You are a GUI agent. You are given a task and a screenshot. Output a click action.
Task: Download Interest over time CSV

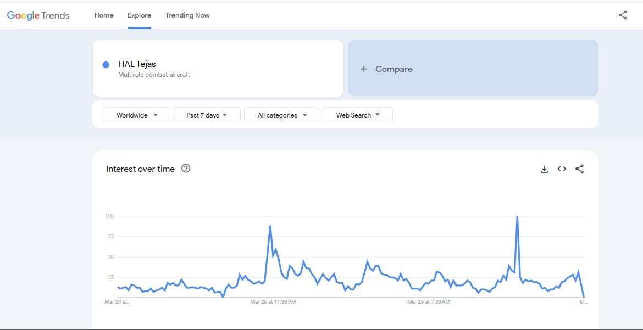[544, 169]
